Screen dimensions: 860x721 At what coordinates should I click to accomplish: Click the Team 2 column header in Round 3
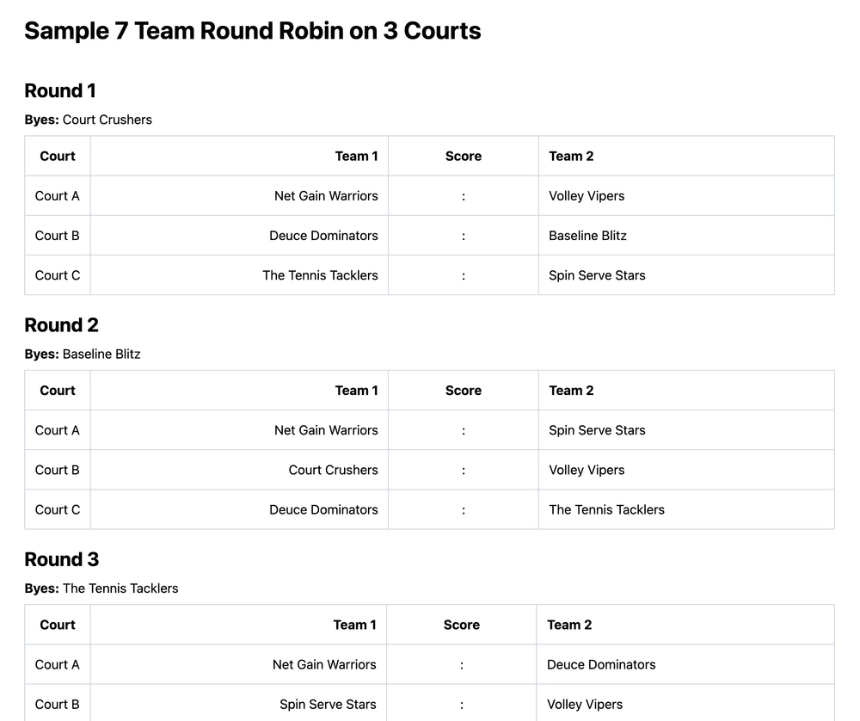tap(569, 625)
